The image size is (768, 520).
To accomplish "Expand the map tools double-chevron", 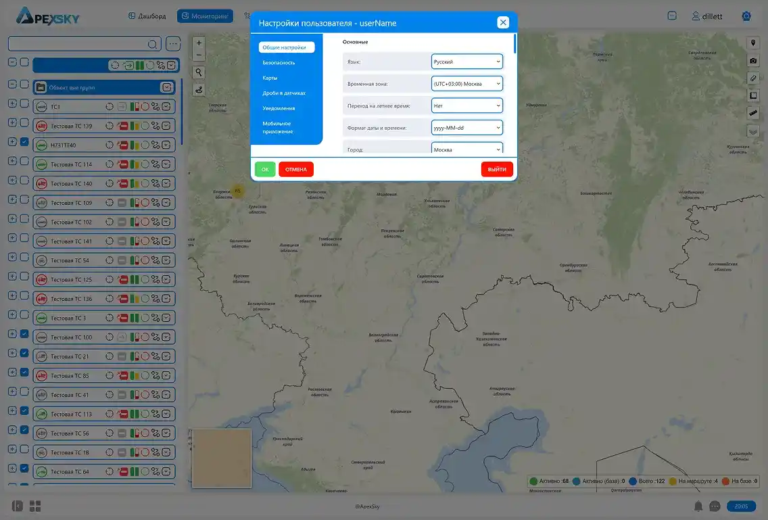I will 753,131.
